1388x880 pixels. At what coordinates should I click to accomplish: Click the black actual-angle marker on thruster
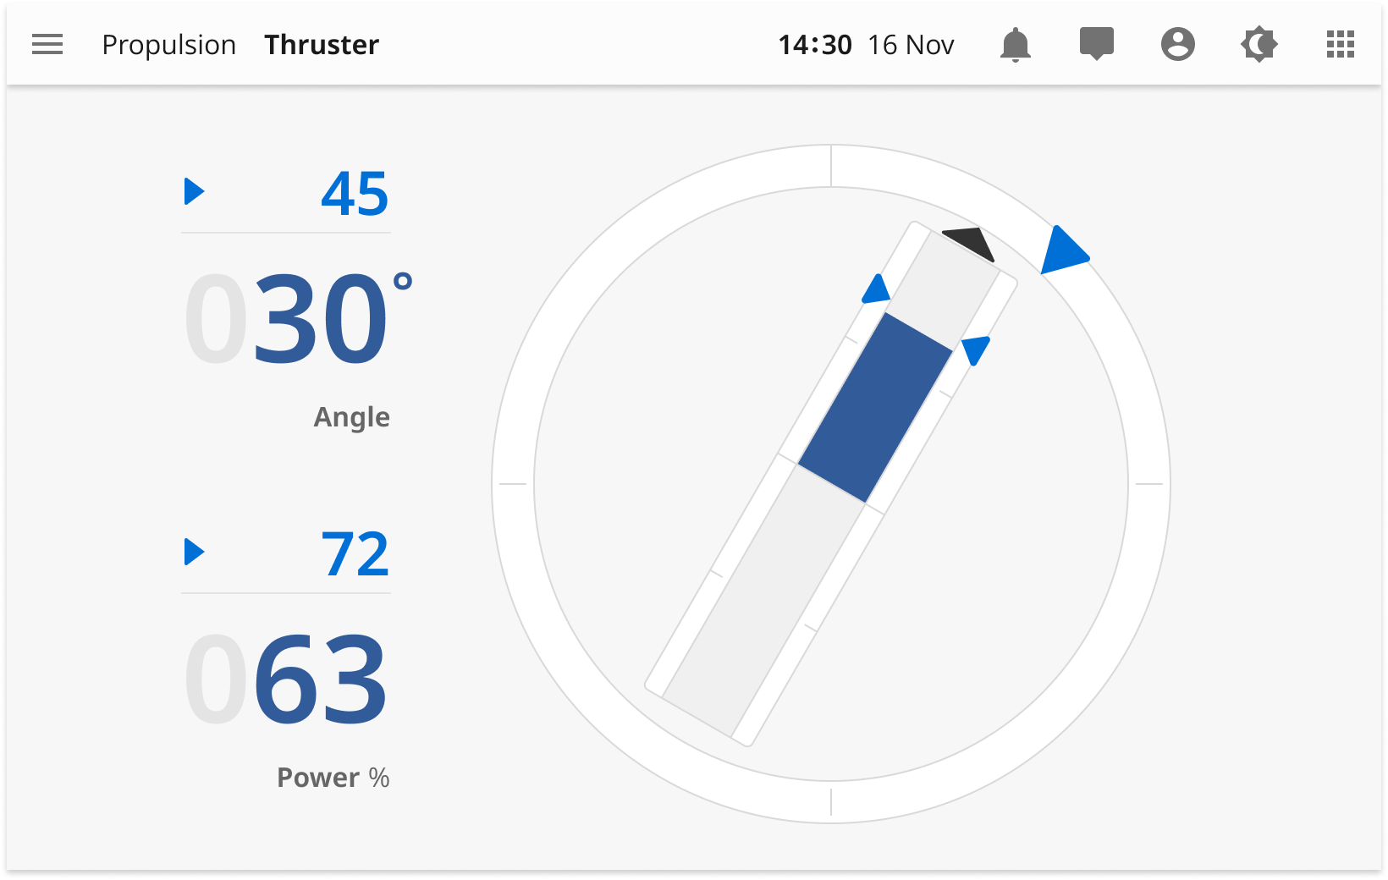tap(971, 243)
